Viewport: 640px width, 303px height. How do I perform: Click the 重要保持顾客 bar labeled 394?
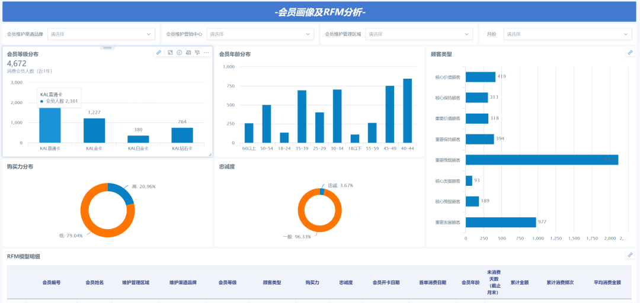pyautogui.click(x=479, y=139)
